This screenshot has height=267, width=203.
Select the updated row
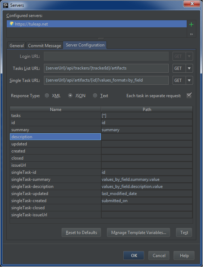point(101,144)
